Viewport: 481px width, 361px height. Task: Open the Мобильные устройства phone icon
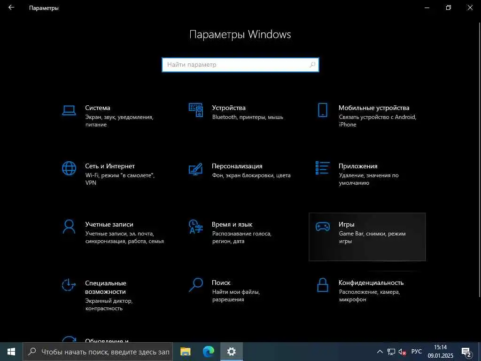click(323, 110)
